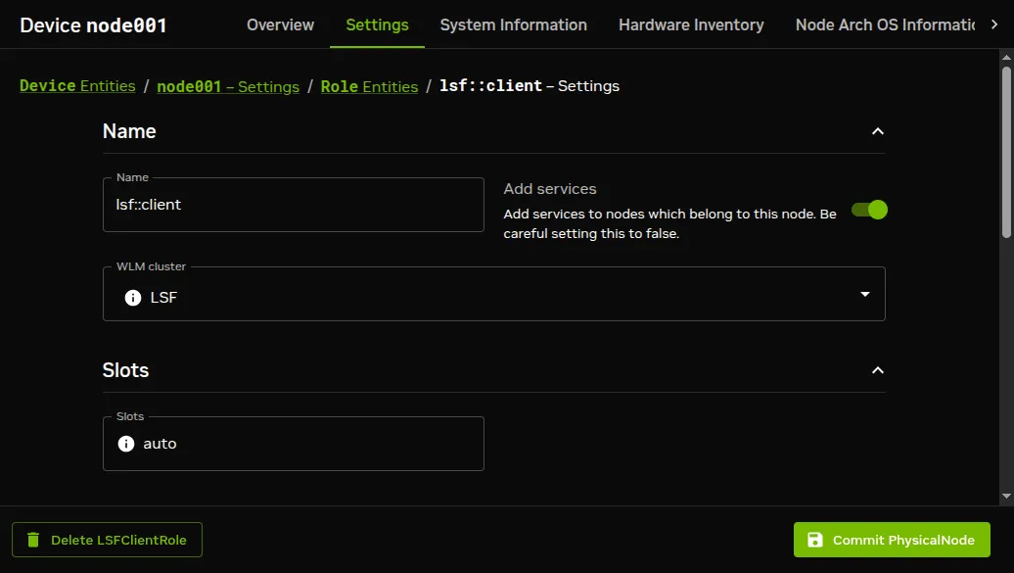
Task: Click the 'Slots' section heading
Action: [x=125, y=370]
